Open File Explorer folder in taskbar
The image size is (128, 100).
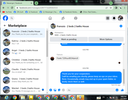coord(23,97)
